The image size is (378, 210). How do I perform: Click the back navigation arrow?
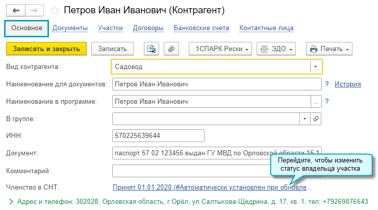point(15,10)
